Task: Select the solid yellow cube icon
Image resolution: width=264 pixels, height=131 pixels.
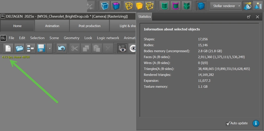Action: 139,5
